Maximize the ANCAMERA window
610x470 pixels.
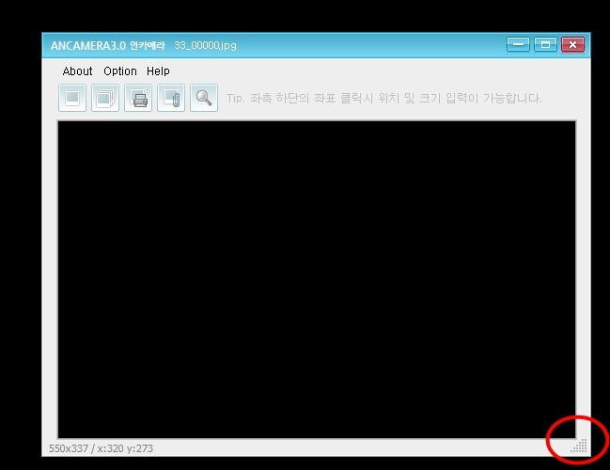[545, 45]
